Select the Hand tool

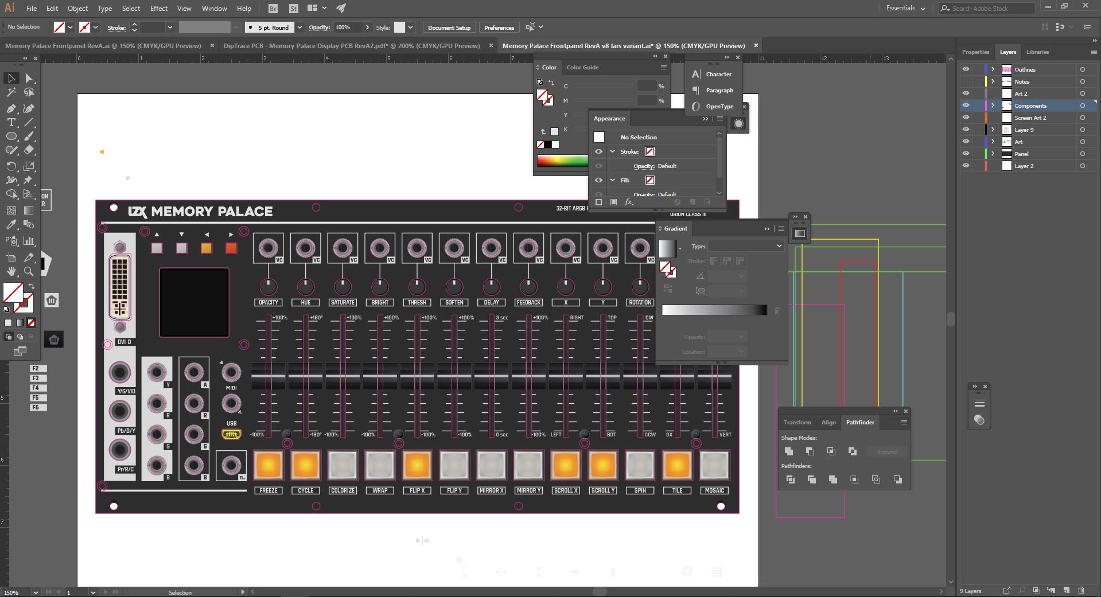(11, 271)
